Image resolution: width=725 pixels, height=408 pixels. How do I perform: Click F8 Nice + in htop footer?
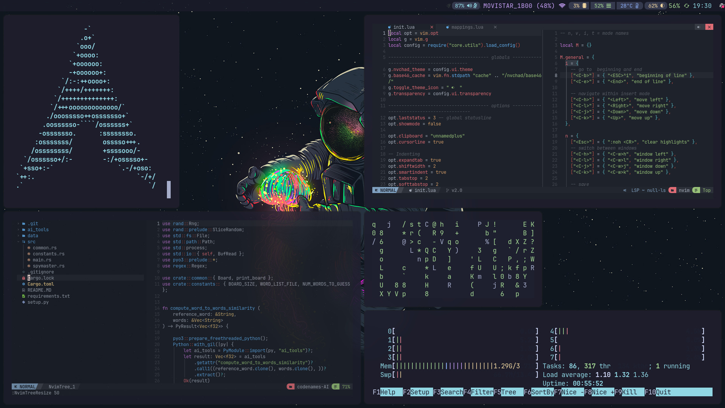[599, 392]
